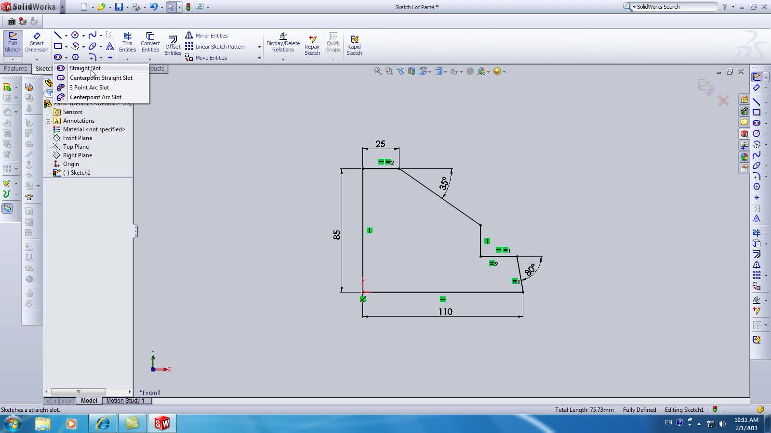Click Linear Sketch Pattern

click(x=215, y=47)
